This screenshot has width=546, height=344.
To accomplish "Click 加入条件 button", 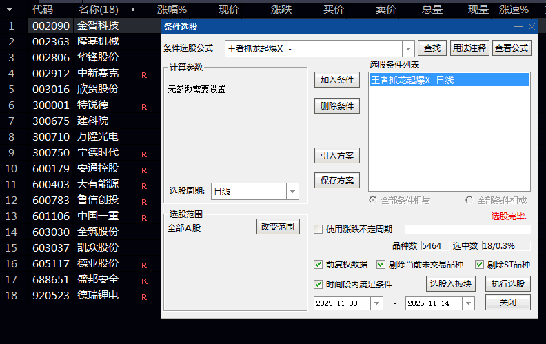I will click(x=336, y=80).
